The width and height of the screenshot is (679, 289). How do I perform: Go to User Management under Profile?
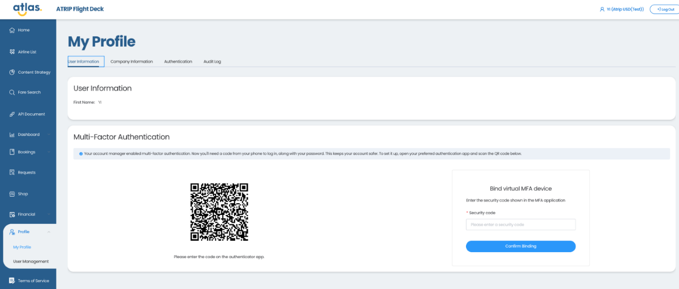[x=31, y=262]
